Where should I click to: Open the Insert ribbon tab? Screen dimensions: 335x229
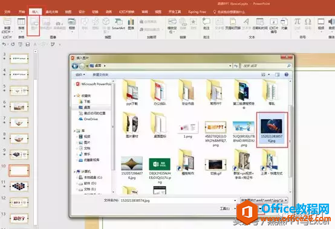point(35,11)
